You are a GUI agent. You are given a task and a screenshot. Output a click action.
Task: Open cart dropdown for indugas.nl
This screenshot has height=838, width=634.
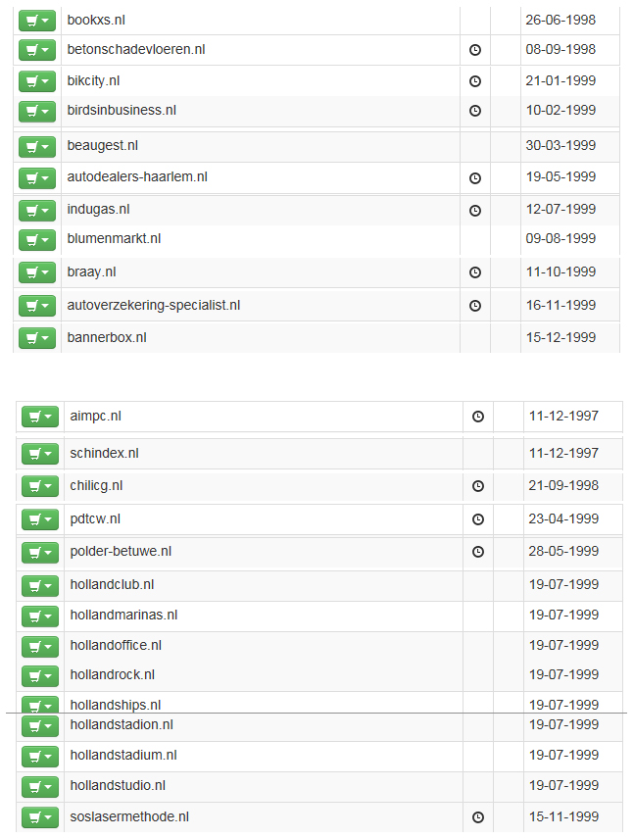click(x=37, y=211)
